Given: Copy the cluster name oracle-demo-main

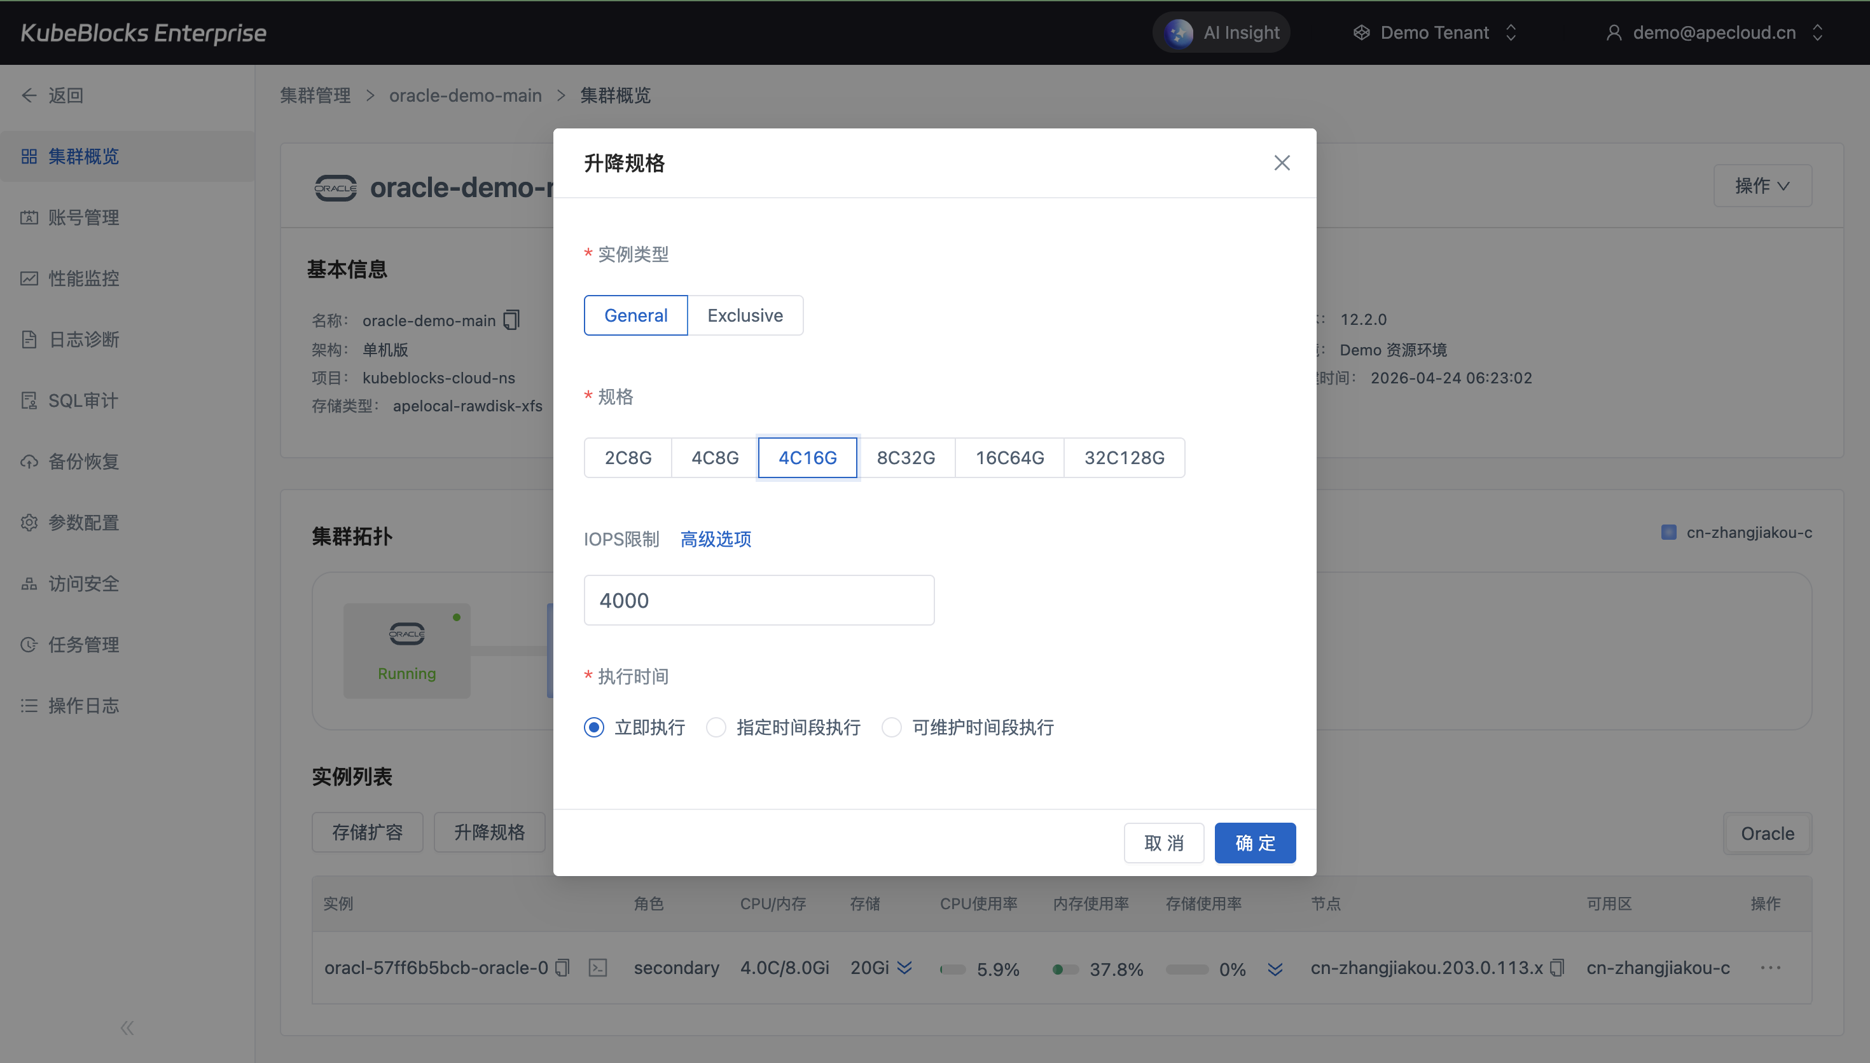Looking at the screenshot, I should [512, 320].
